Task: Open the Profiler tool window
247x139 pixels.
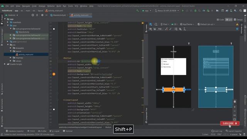Action: coord(42,131)
